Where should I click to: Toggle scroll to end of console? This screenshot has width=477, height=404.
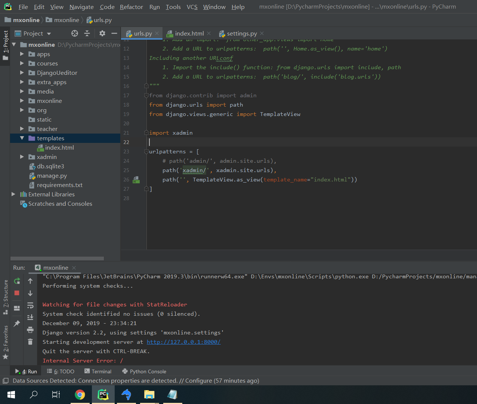coord(30,317)
